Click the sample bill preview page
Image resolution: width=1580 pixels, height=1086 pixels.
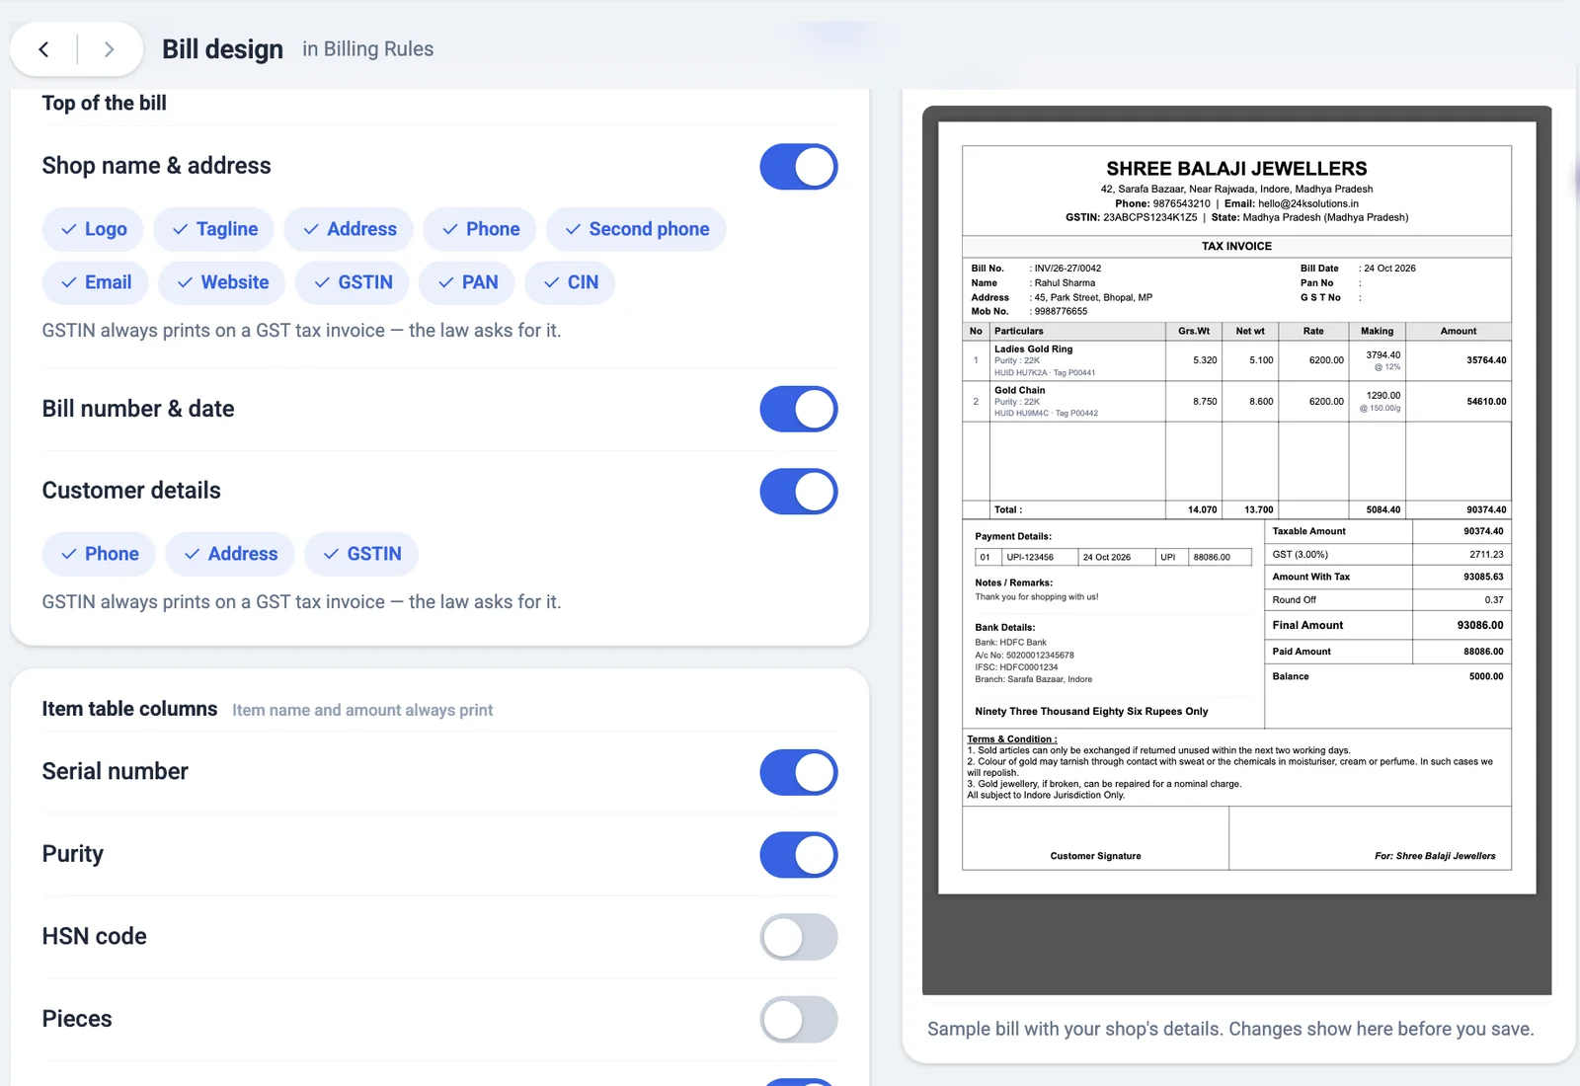tap(1236, 507)
